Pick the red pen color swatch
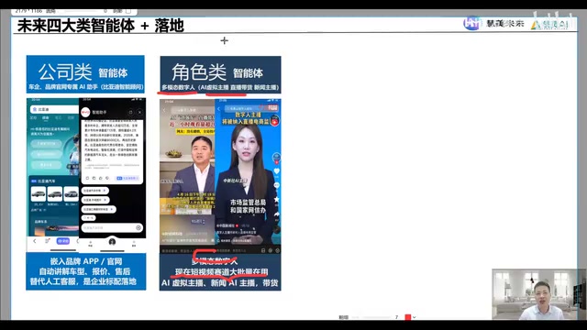The image size is (587, 330). point(407,317)
